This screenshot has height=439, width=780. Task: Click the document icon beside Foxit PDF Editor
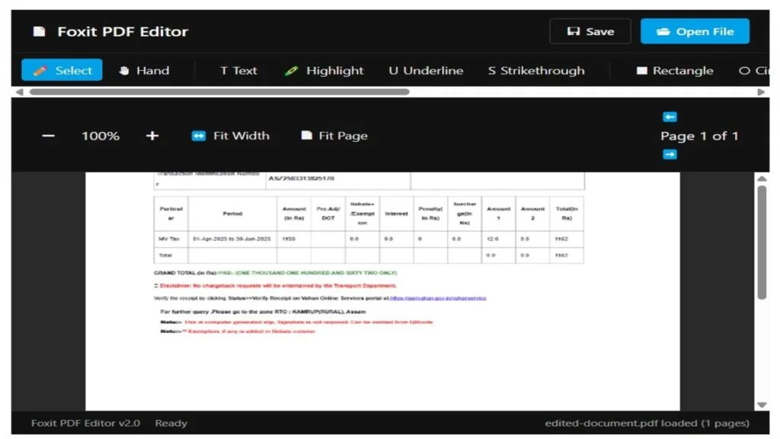point(39,31)
